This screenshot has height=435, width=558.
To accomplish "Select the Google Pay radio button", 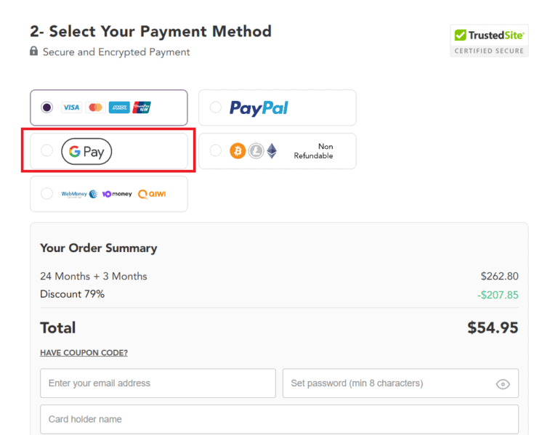I will point(47,151).
